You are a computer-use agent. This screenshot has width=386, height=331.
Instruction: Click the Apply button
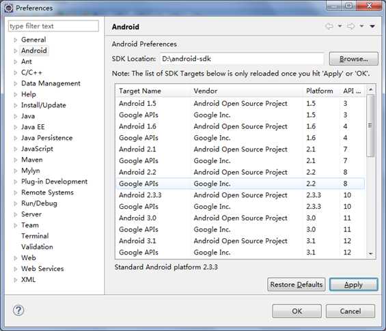coord(353,285)
